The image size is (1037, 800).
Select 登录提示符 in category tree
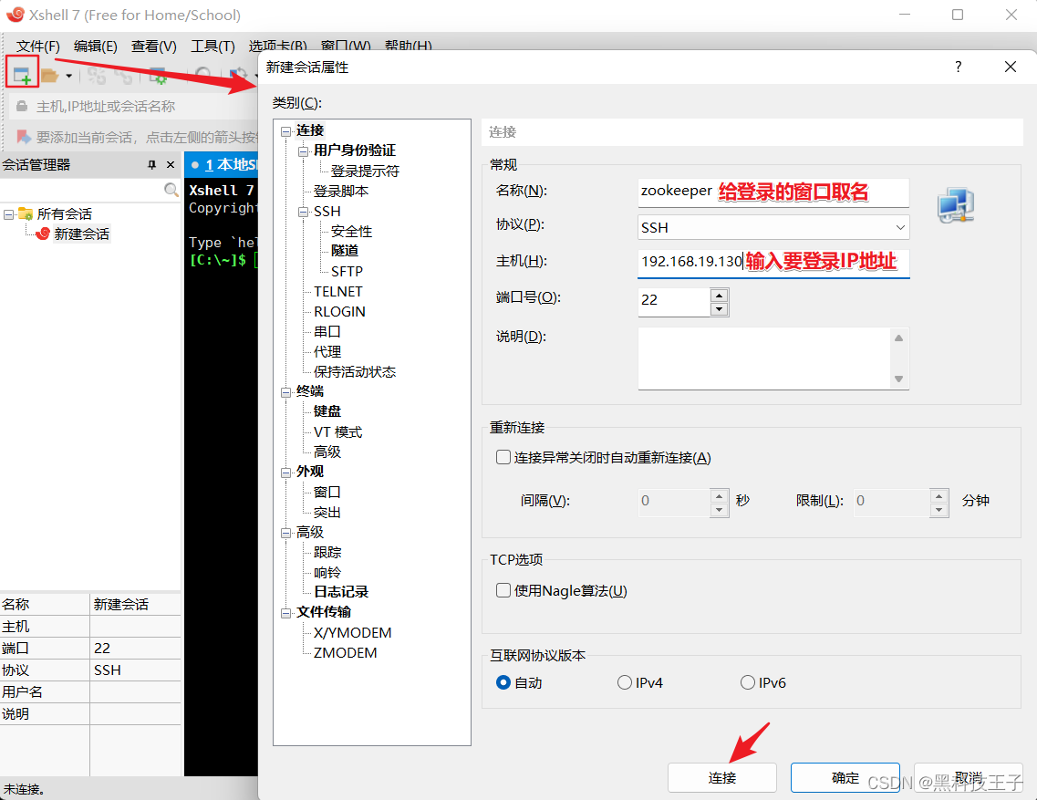pyautogui.click(x=365, y=171)
